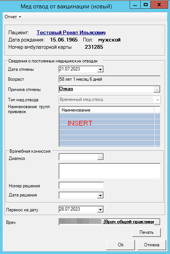Viewport: 170px width, 254px height.
Task: Expand the Перенос на дату date dropdown
Action: coord(100,209)
